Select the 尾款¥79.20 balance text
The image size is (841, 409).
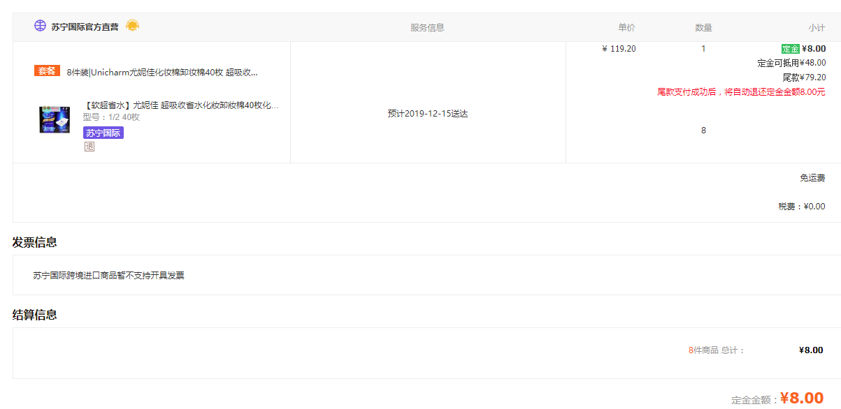(804, 77)
